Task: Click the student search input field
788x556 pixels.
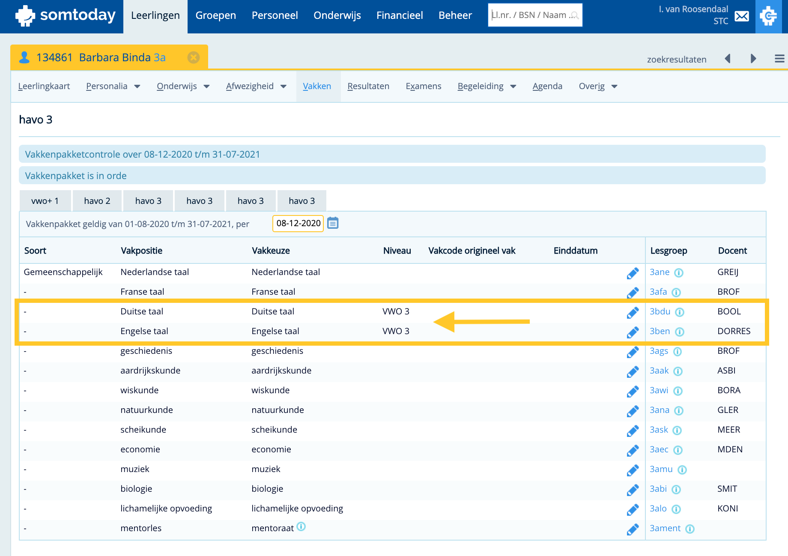Action: pyautogui.click(x=530, y=15)
